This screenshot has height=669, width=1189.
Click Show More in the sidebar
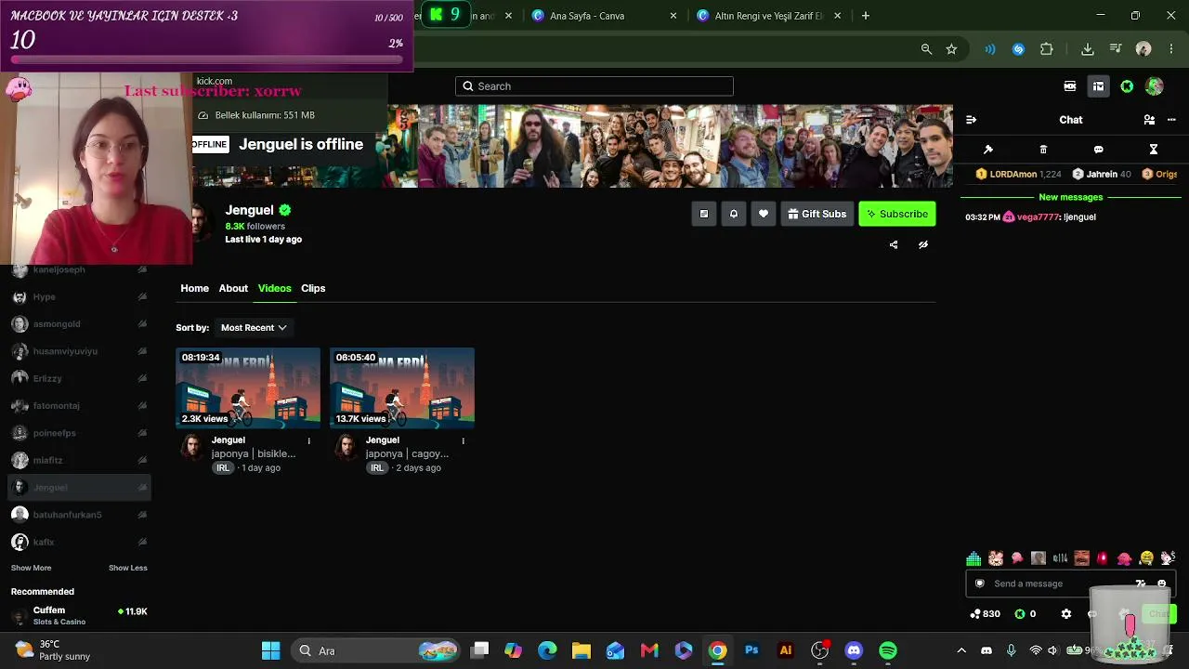tap(31, 568)
